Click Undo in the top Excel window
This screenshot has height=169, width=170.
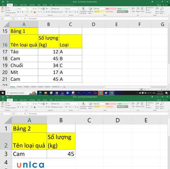coord(7,2)
